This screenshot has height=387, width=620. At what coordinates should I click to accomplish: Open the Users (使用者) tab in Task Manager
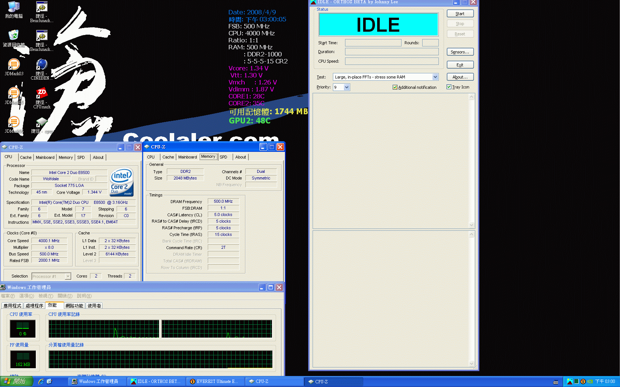pos(94,306)
